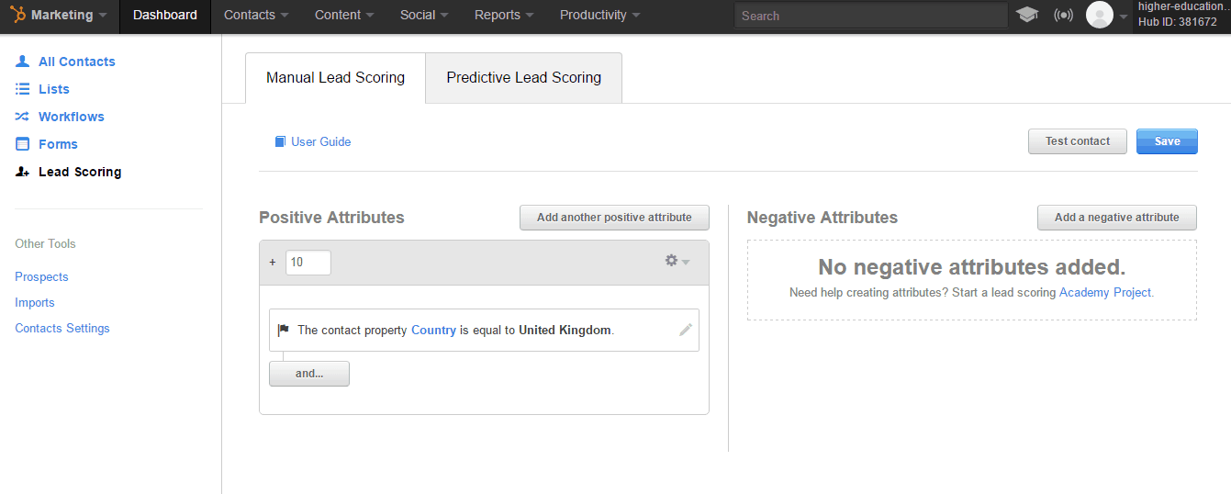
Task: Open Contacts Settings link
Action: pyautogui.click(x=62, y=328)
